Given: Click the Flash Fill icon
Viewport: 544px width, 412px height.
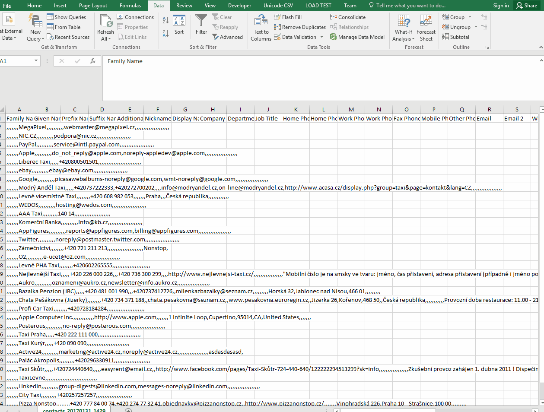Looking at the screenshot, I should click(277, 17).
